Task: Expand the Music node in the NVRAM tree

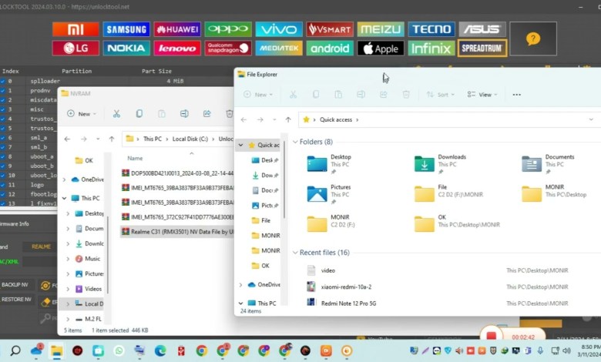Action: 68,259
